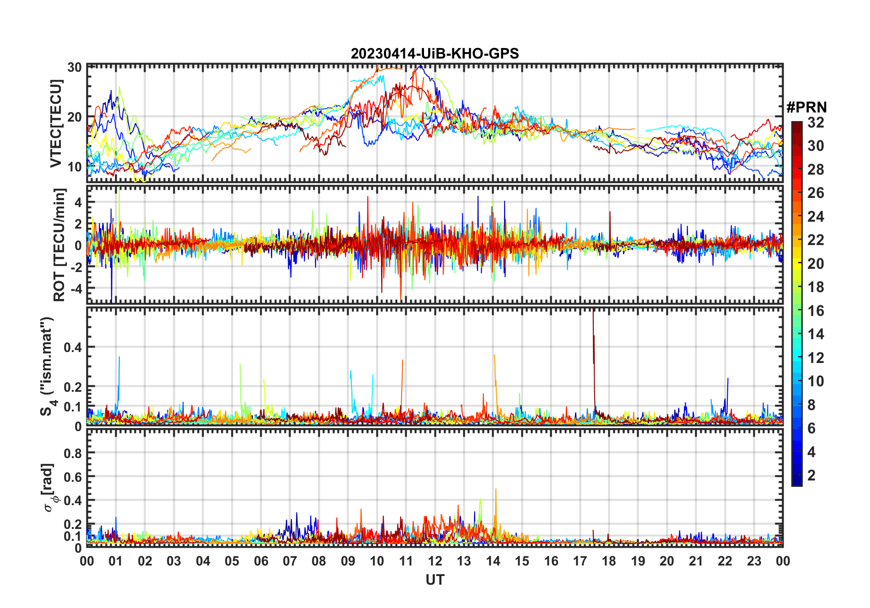Click sigma phi y-axis tick label 0.6
The width and height of the screenshot is (870, 608).
72,477
